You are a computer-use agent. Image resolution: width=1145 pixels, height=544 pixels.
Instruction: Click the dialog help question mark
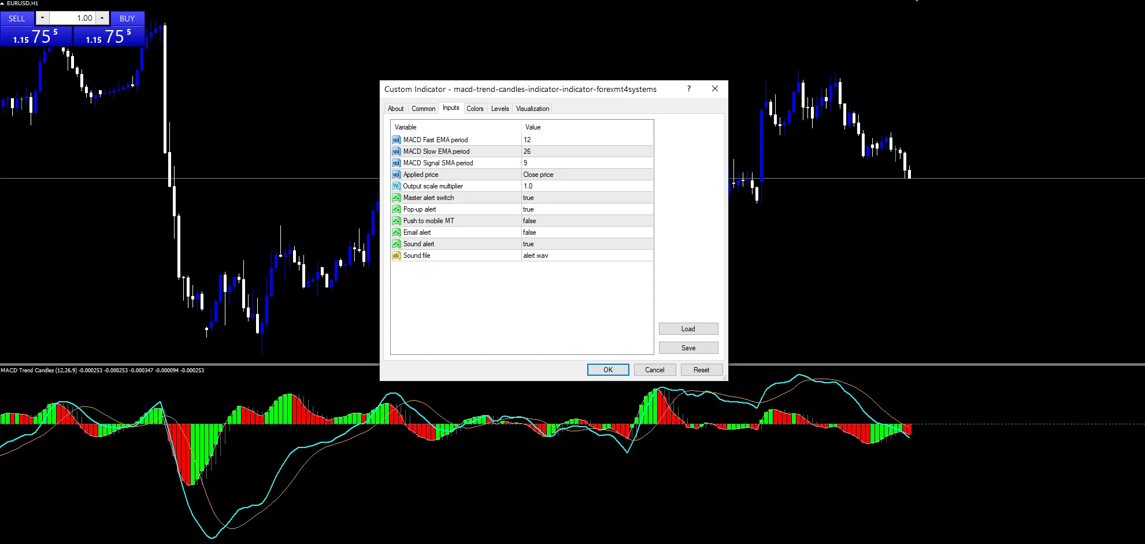point(688,88)
